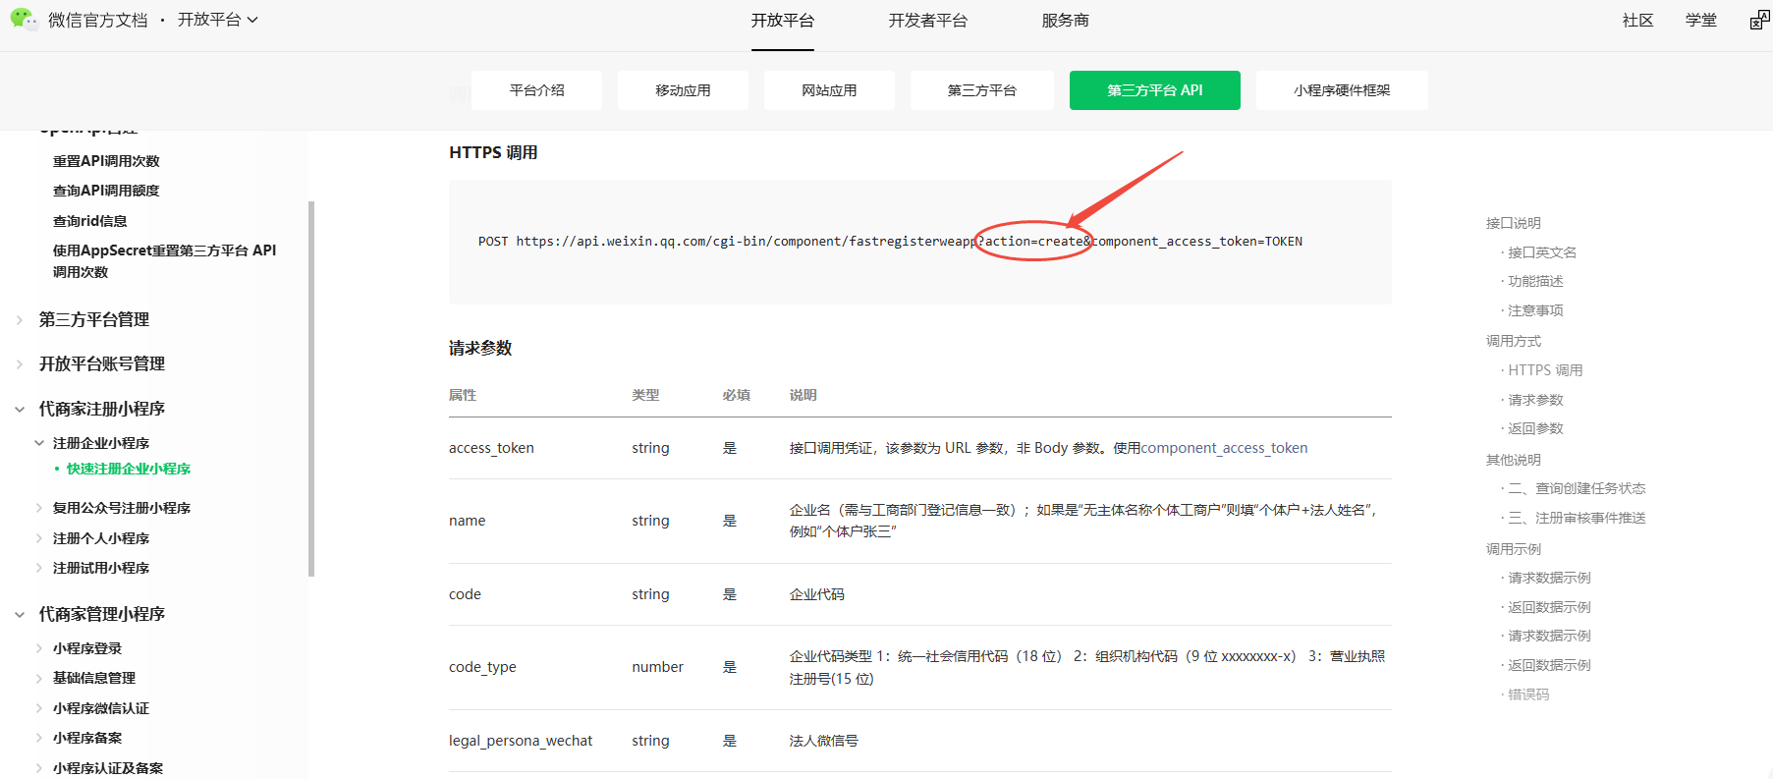Jump to 其他说明 in the outline
Viewport: 1773px width, 779px height.
pyautogui.click(x=1514, y=460)
